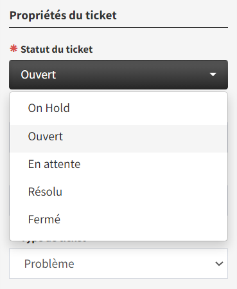Click the Propriétés du ticket heading
The height and width of the screenshot is (289, 237).
(x=63, y=15)
